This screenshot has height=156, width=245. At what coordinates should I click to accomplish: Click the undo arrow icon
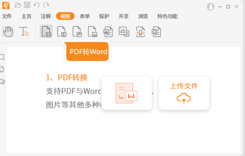coord(37,5)
